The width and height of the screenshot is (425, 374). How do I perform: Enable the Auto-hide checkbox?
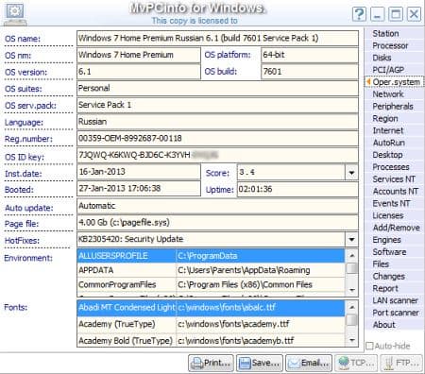[369, 346]
